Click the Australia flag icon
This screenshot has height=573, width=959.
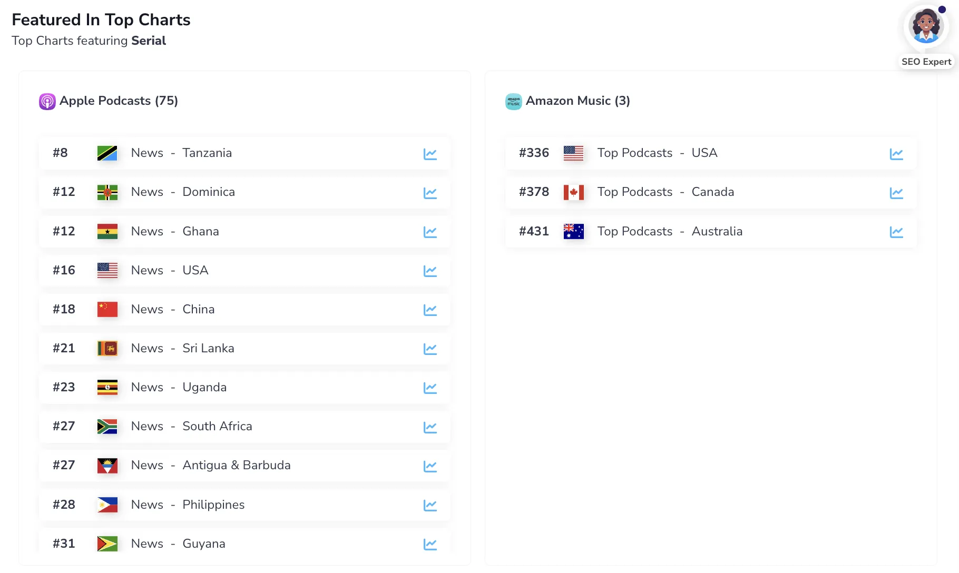[x=574, y=231]
